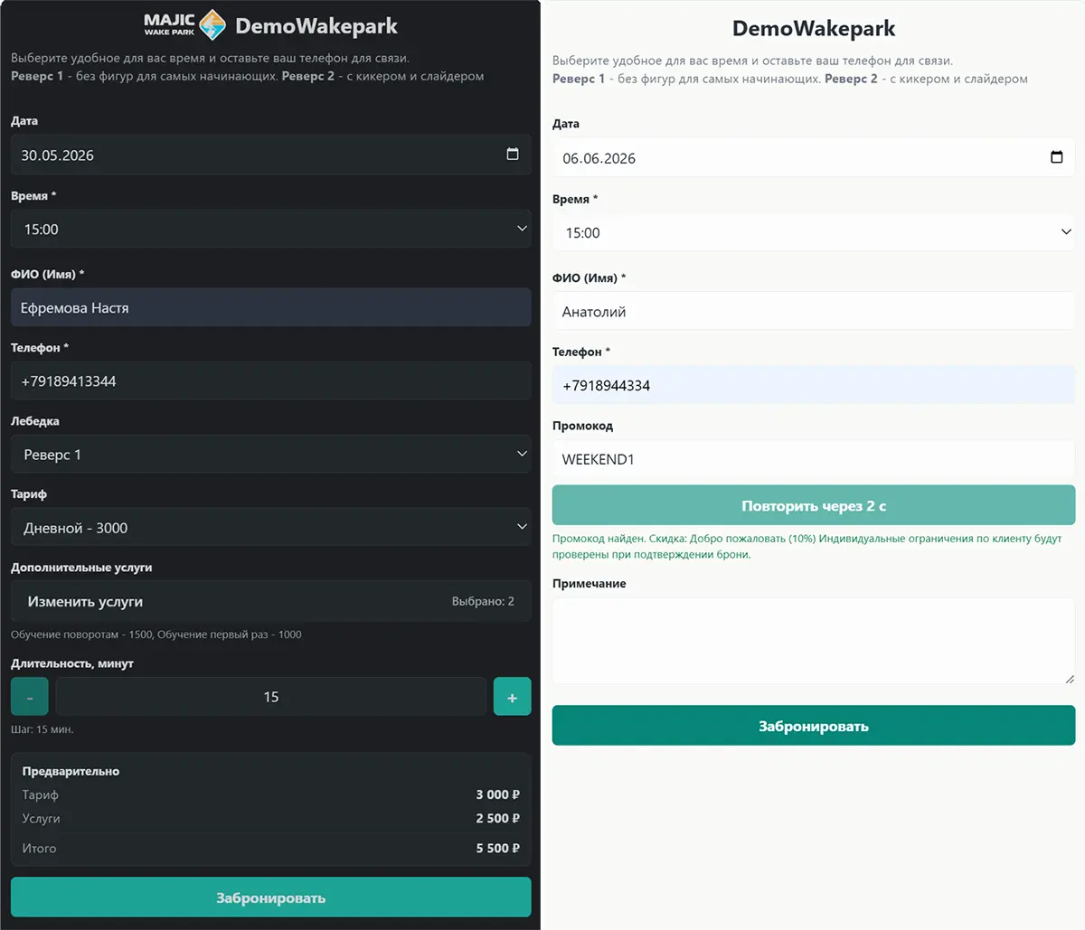The image size is (1085, 930).
Task: Click the Выбрано: 2 counter
Action: point(483,601)
